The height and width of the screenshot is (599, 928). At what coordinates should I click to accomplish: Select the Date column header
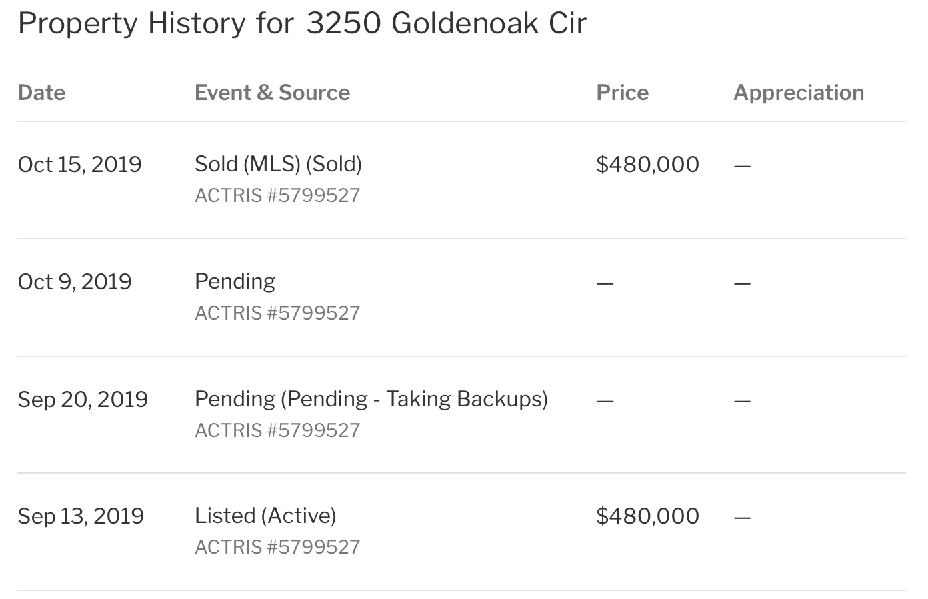click(x=41, y=93)
